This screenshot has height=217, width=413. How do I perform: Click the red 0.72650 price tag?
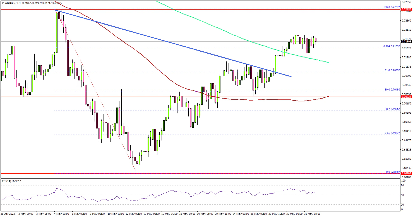(x=406, y=9)
